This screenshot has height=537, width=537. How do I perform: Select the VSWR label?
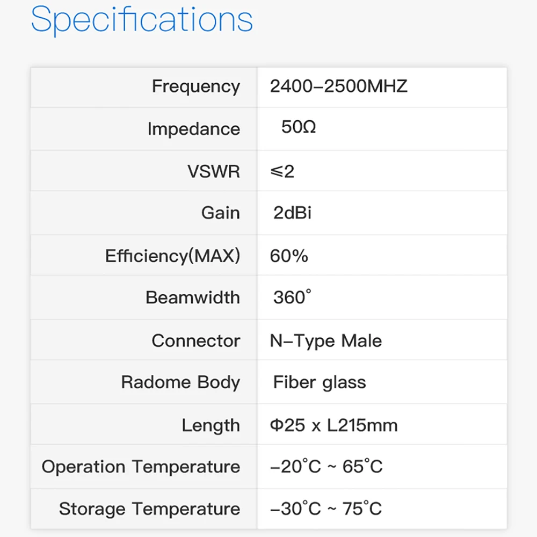point(214,171)
